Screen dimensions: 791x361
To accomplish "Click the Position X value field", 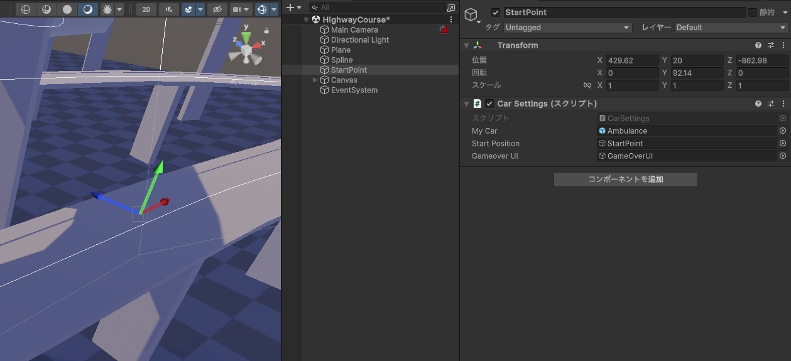I will tap(633, 60).
